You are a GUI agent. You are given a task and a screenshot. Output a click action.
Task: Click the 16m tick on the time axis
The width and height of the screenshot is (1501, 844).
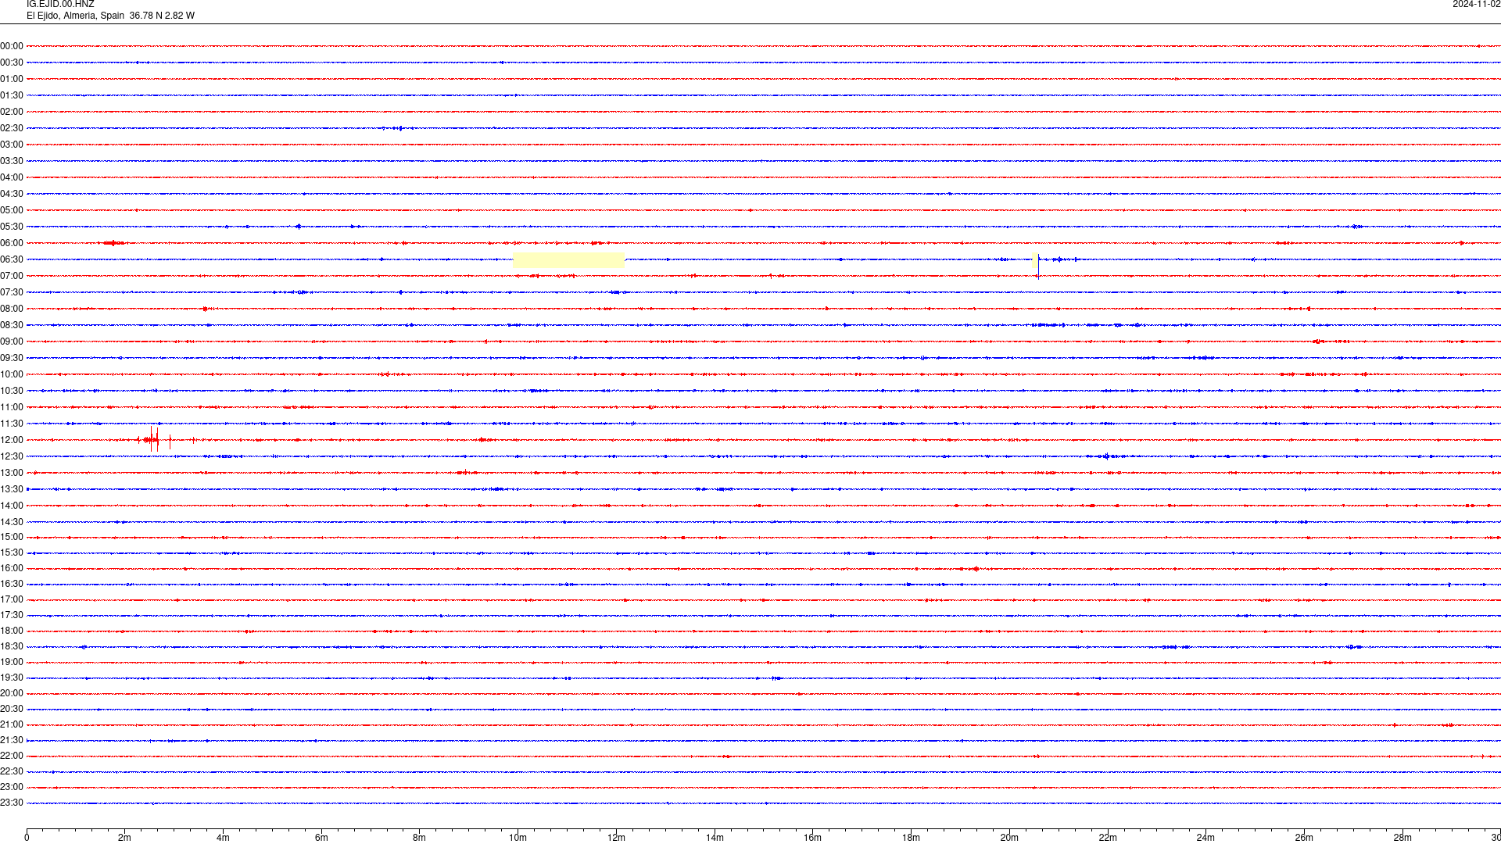click(813, 837)
